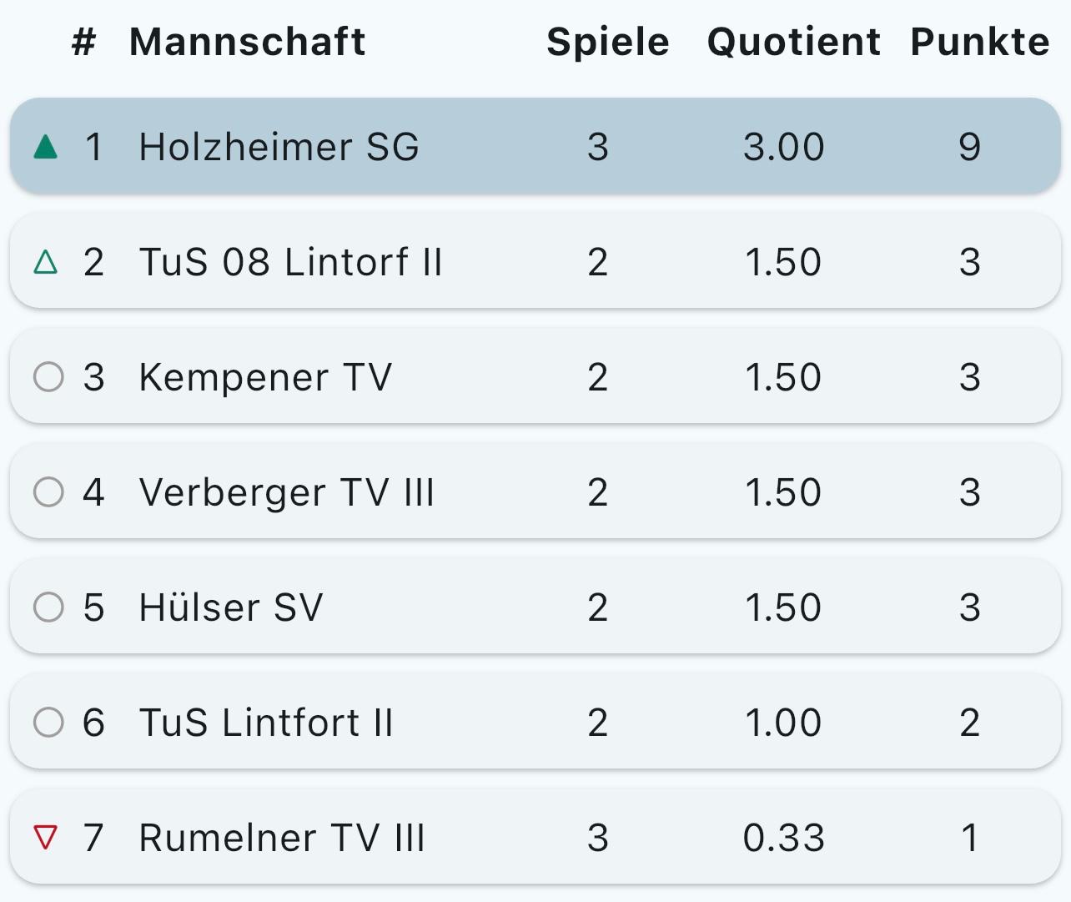
Task: Select the Kempener TV team name
Action: click(x=265, y=377)
